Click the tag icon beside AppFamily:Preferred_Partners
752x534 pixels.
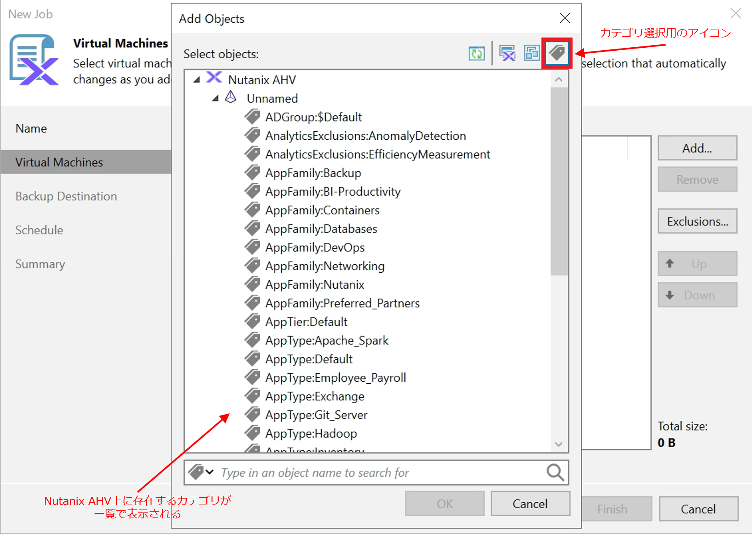[252, 302]
